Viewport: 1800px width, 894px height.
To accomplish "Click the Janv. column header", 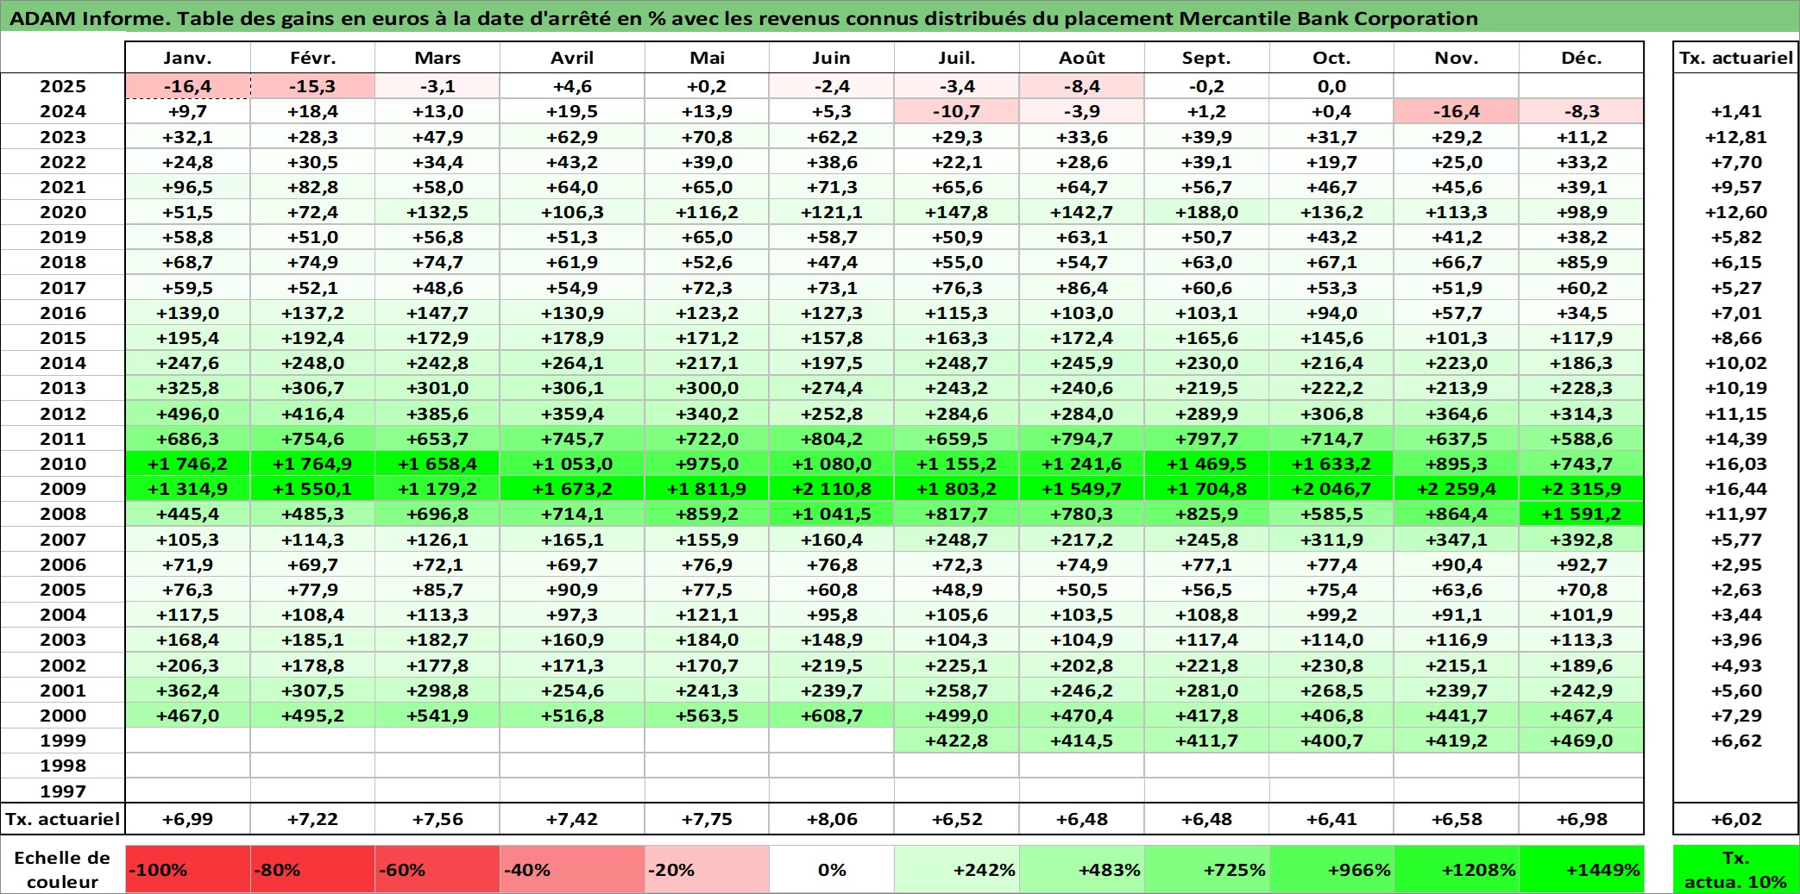I will pyautogui.click(x=188, y=58).
